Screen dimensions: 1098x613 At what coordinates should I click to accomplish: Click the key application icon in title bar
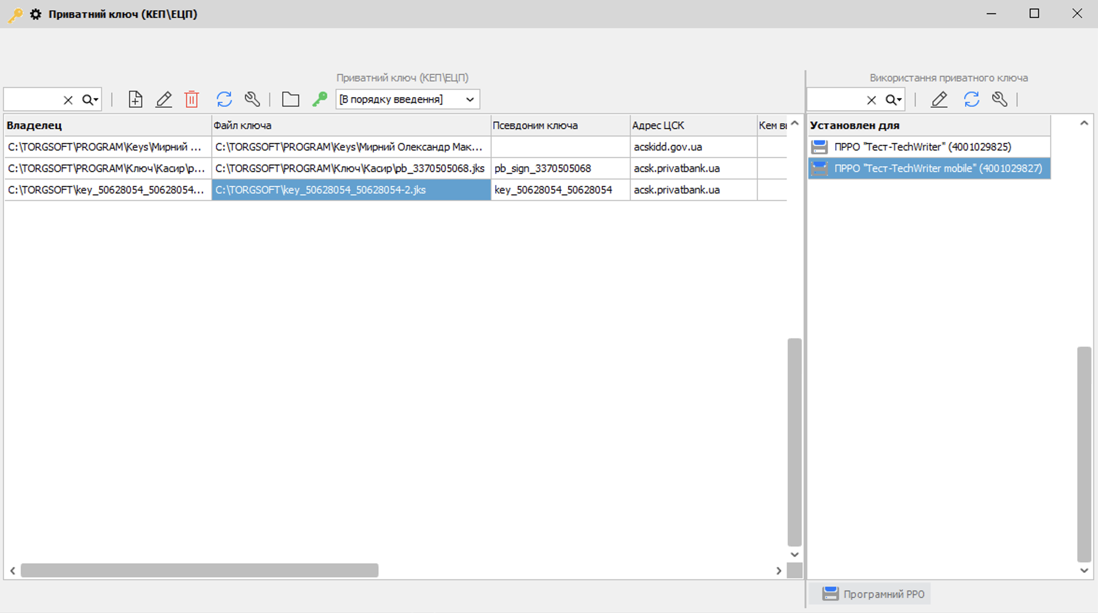(x=15, y=14)
